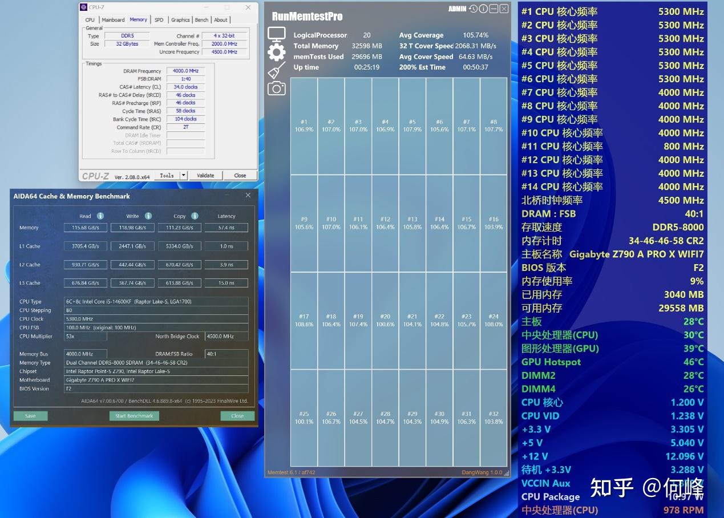The width and height of the screenshot is (724, 518).
Task: Click the Motherboard Gigabyte Z790 field in AIDA64
Action: tap(156, 380)
